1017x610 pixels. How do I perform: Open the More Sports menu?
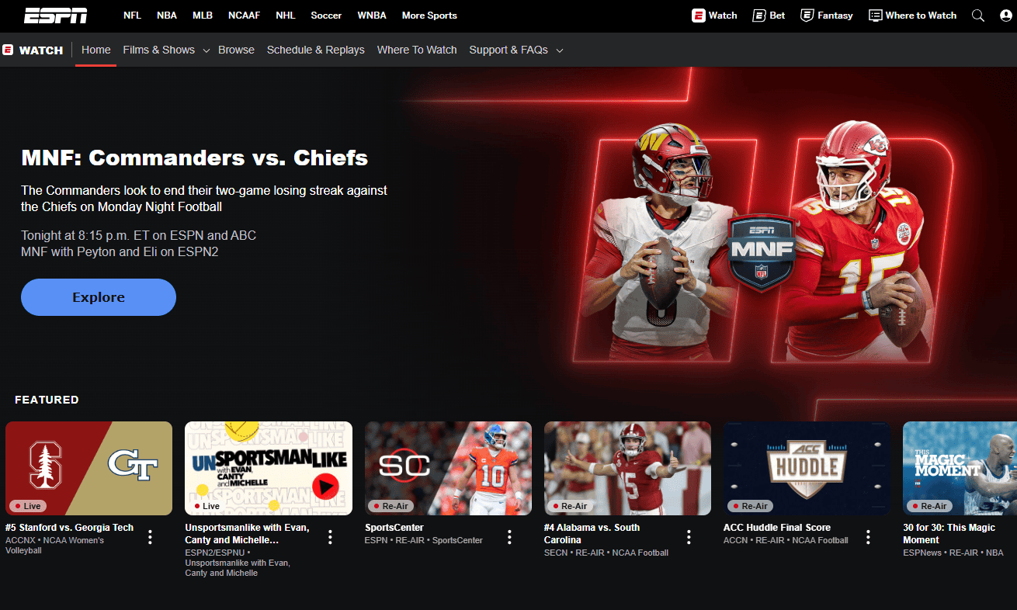pos(429,16)
